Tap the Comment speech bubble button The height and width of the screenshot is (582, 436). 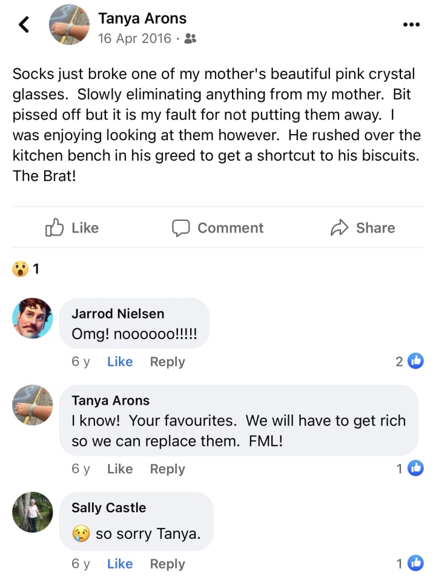tap(217, 228)
